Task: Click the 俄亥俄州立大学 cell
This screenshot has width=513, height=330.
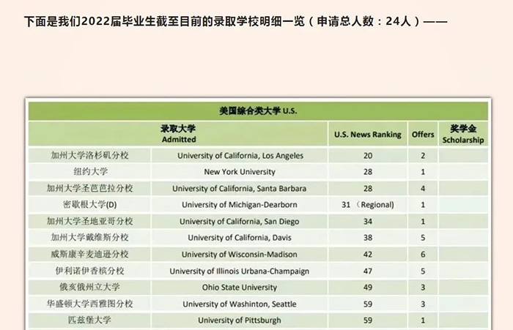Action: [90, 288]
